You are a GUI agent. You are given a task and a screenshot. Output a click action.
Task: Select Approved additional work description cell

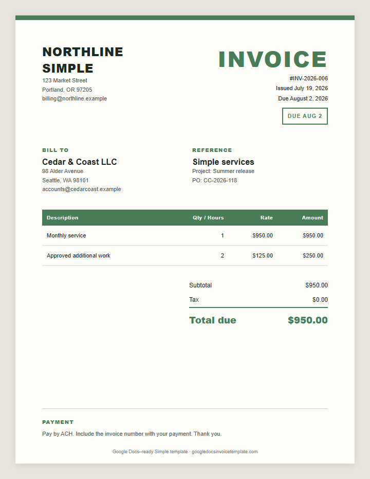(79, 255)
